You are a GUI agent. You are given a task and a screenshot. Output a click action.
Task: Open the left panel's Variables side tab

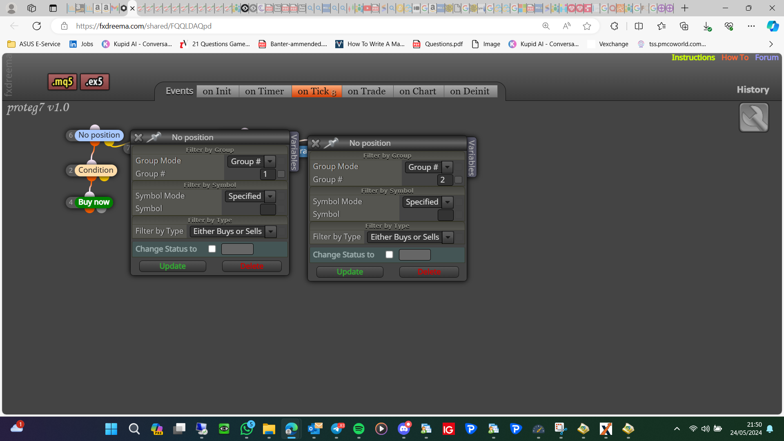click(x=294, y=152)
